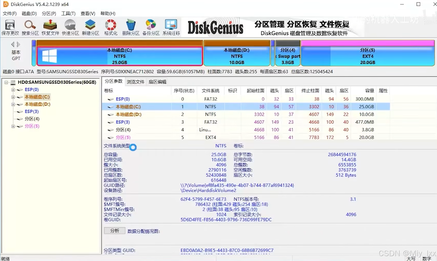Open the 工具(T) menu

coord(68,13)
